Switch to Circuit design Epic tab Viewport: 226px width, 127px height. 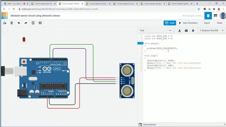(x=44, y=4)
